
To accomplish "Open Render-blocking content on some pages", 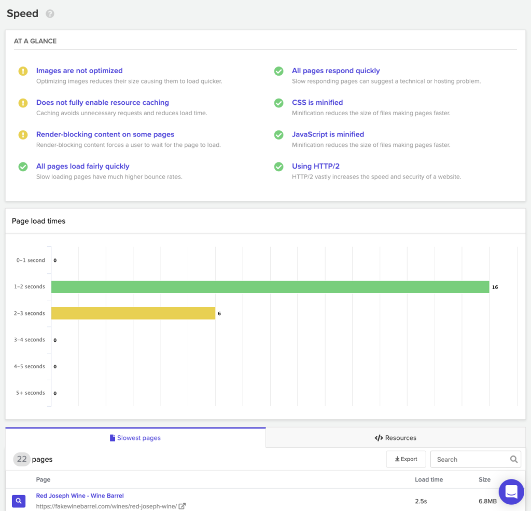I will (x=105, y=134).
